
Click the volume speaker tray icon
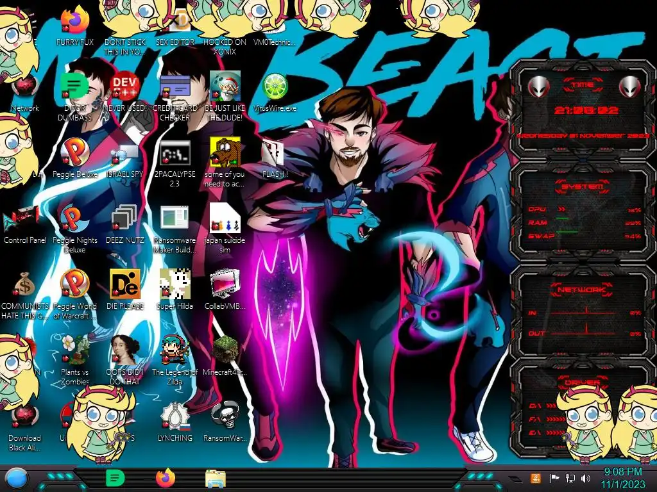[x=586, y=478]
